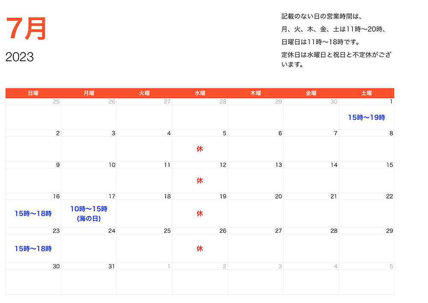Click the 水曜 column header
The image size is (428, 303).
(x=199, y=92)
